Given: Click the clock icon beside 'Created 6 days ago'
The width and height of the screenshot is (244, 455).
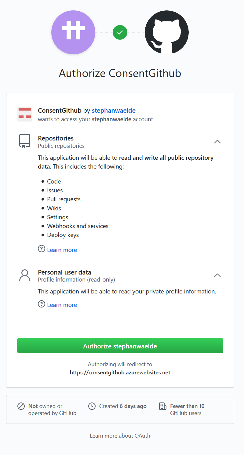Looking at the screenshot, I should point(92,406).
